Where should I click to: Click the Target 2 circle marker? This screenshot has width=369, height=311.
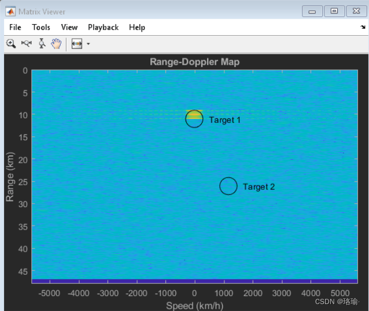(x=228, y=186)
